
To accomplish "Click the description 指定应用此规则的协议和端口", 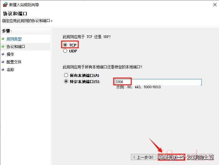I will [x=27, y=21].
